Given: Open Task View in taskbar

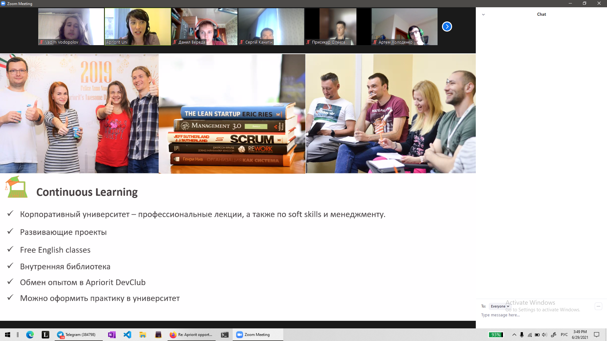Looking at the screenshot, I should click(x=18, y=335).
